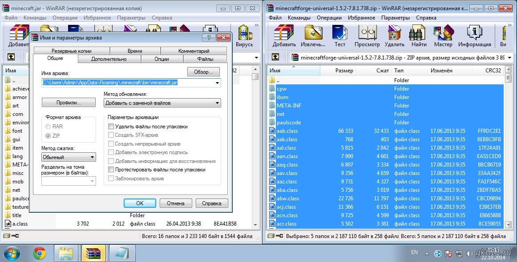
Task: Click the OK button in dialog
Action: pos(140,203)
